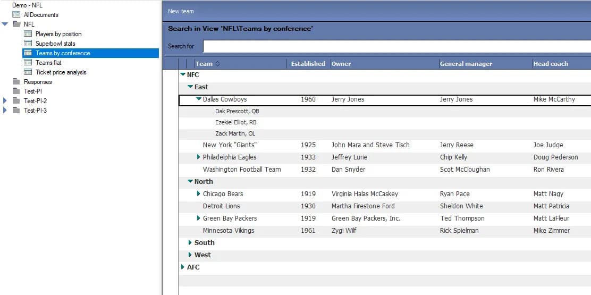
Task: Click owner Virginia Halas McCaskey
Action: 365,193
